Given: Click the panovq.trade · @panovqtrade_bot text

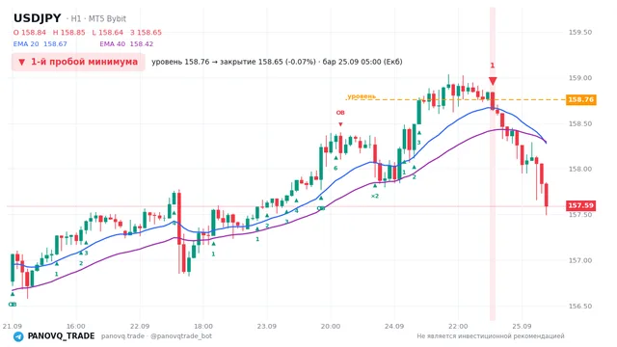Looking at the screenshot, I should coord(156,336).
